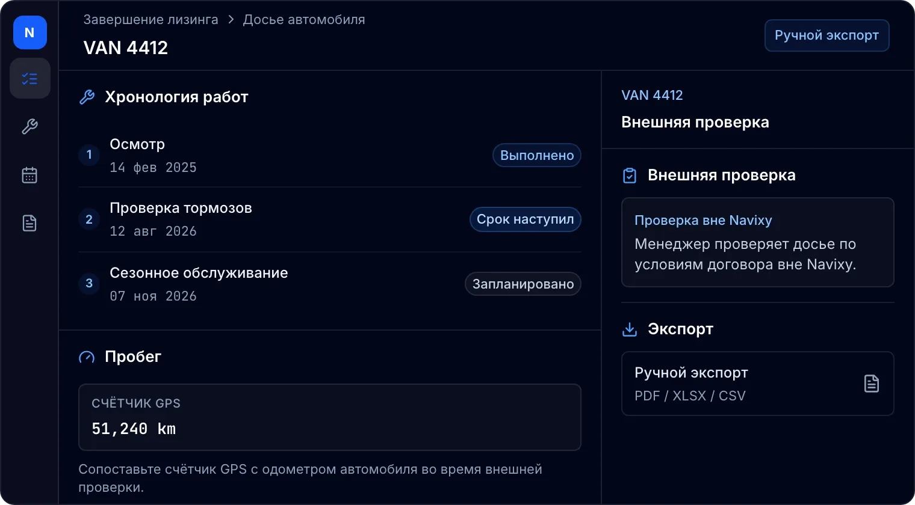The image size is (915, 505).
Task: Click the speedometer icon next to Пробег
Action: tap(87, 357)
